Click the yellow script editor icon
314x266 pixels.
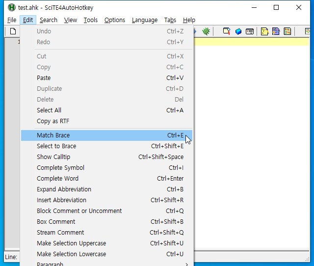264,31
